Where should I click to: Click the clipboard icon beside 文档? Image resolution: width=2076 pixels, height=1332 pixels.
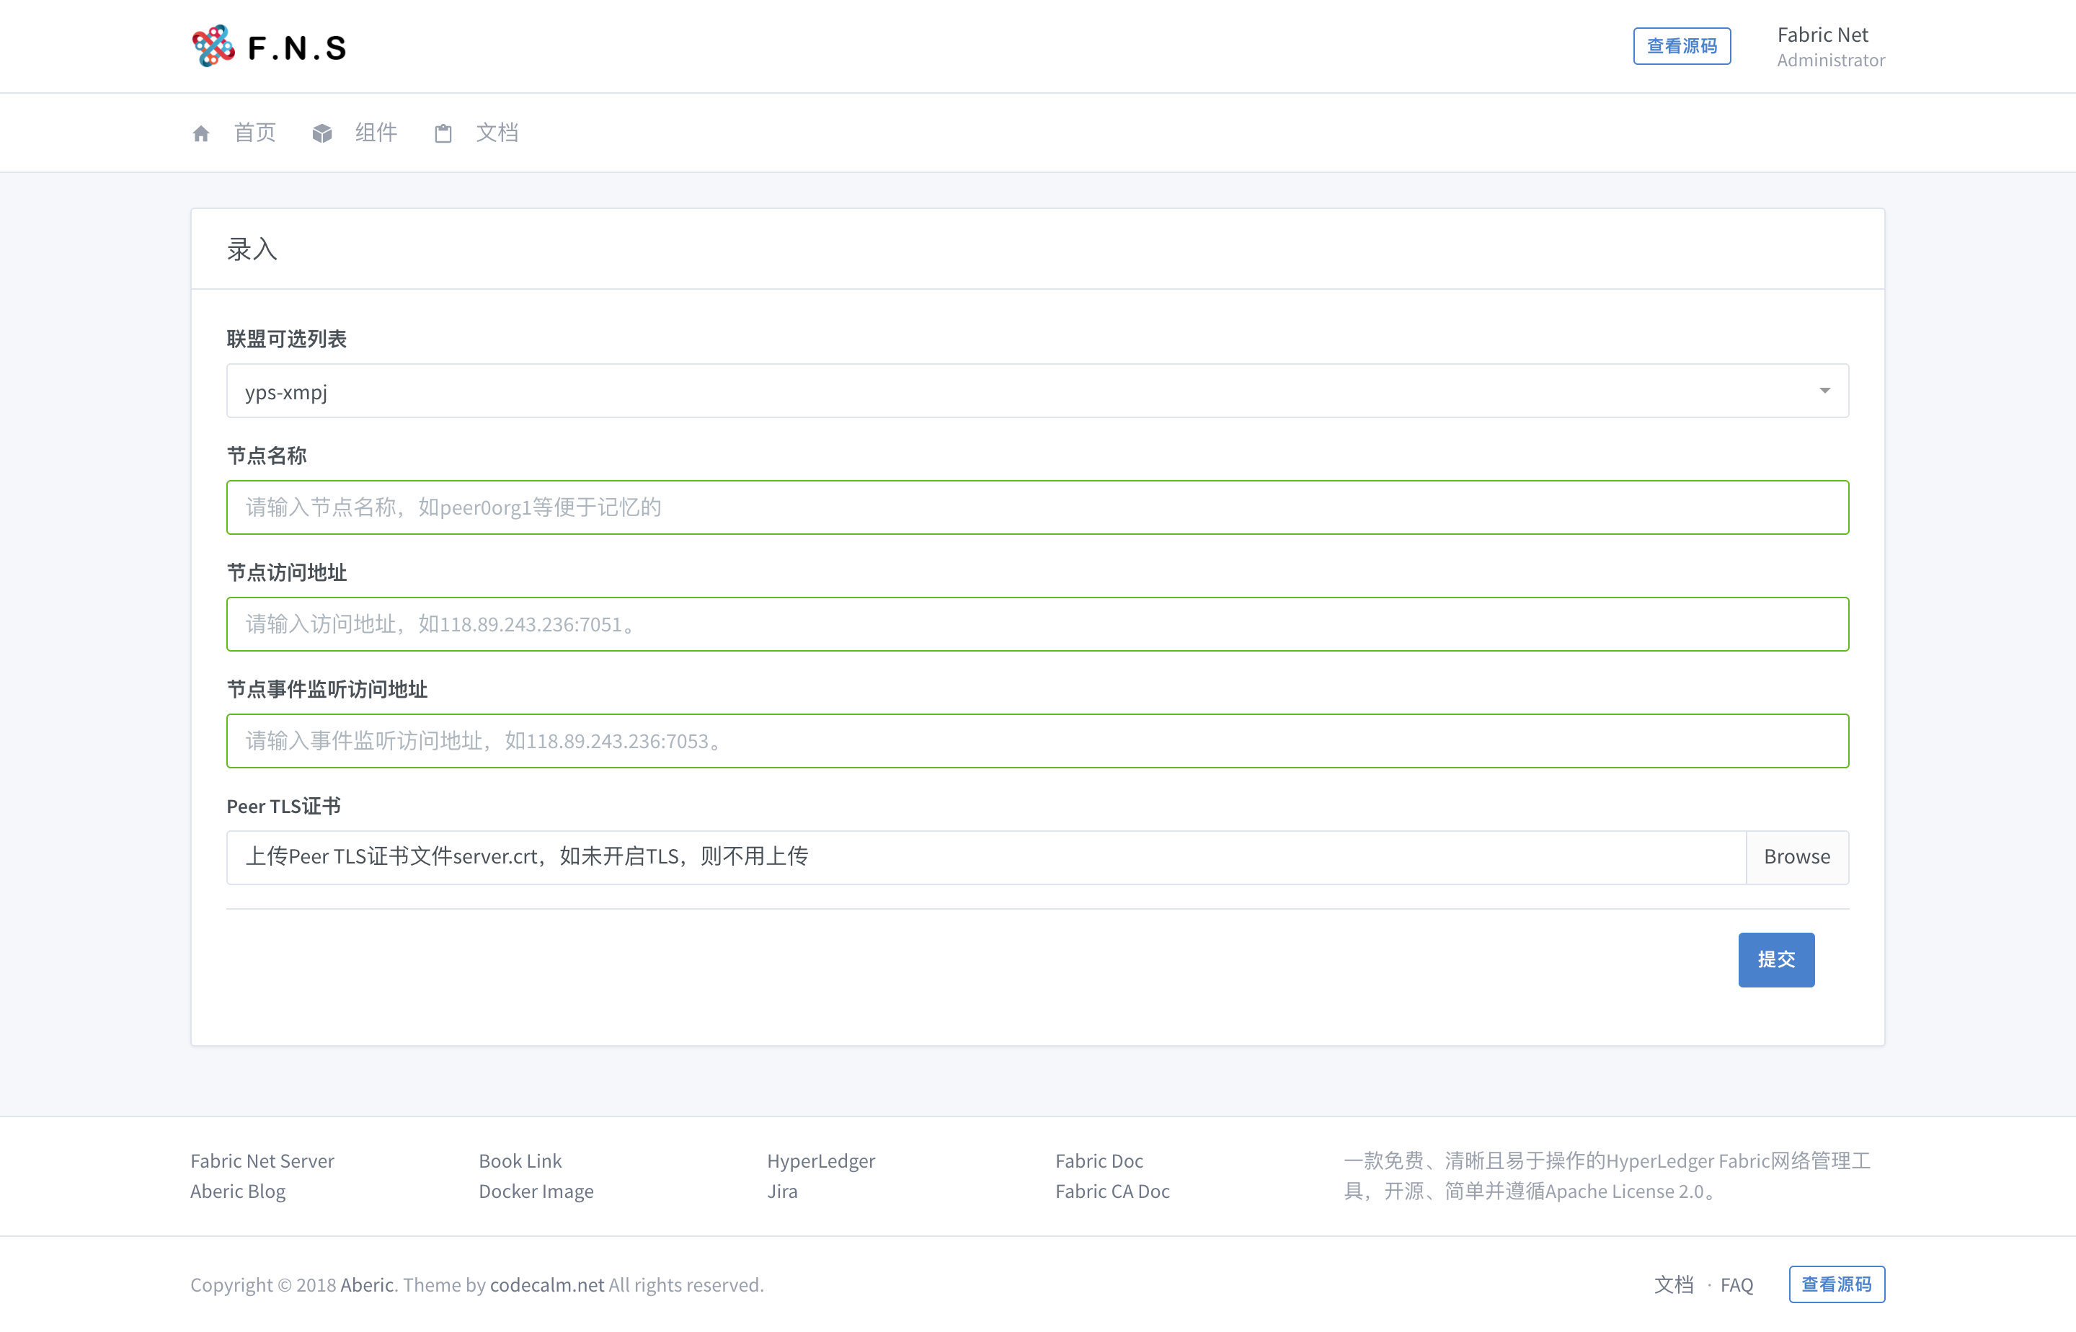[443, 133]
